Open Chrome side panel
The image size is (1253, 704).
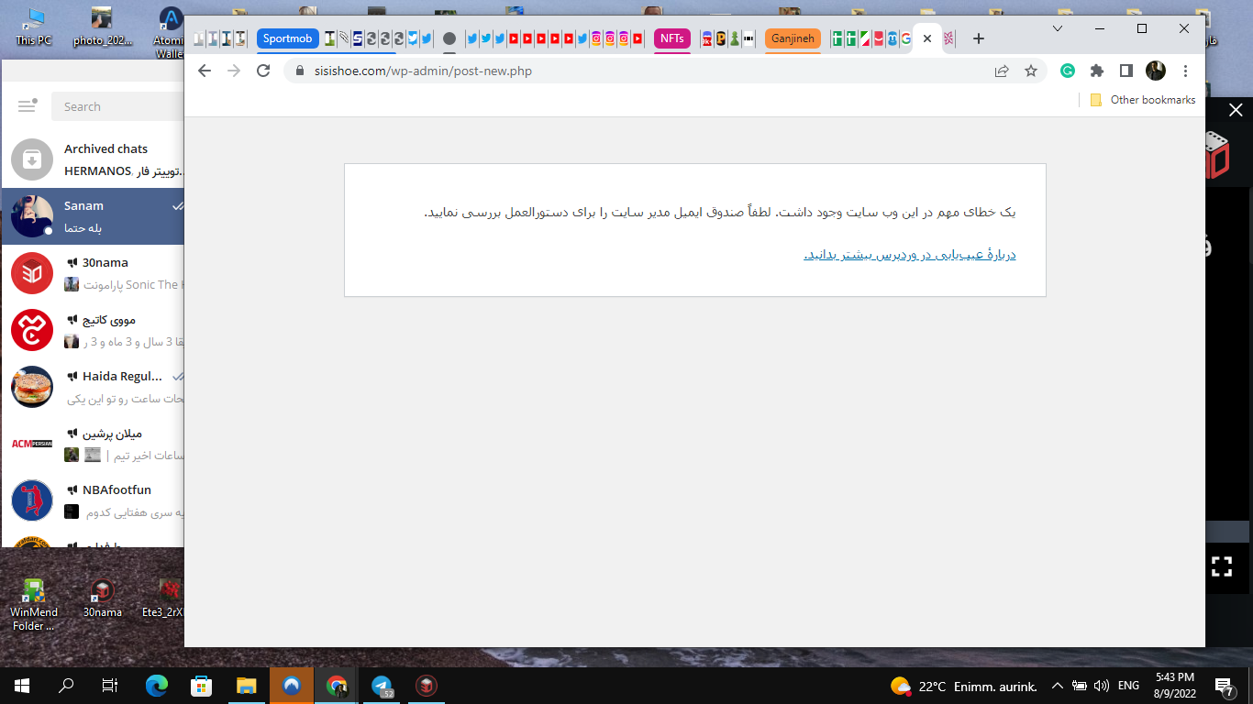(x=1125, y=71)
